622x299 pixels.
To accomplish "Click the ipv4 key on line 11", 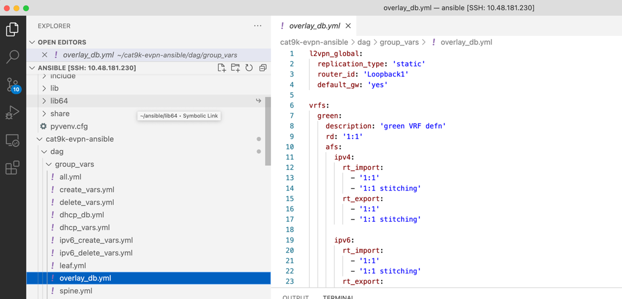I will 342,157.
